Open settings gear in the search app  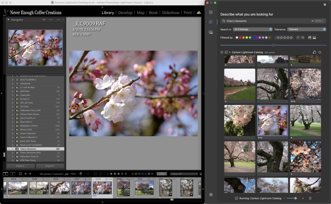point(211,195)
